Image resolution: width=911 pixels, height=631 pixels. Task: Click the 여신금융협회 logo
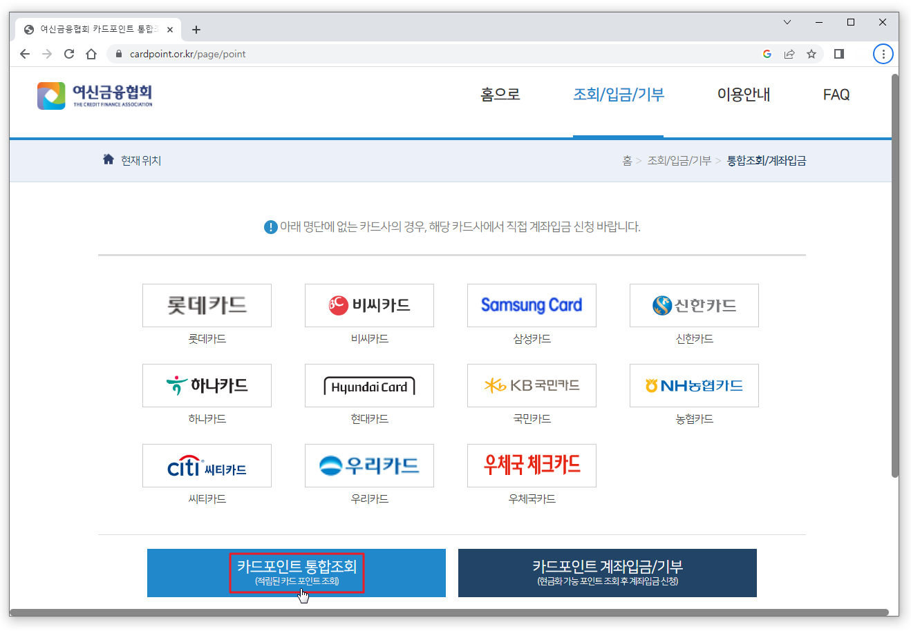(x=95, y=96)
